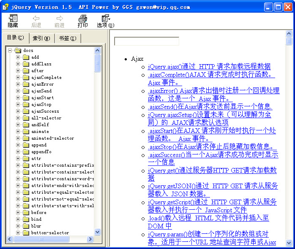Click the folder icon beside andSelf

26,125
